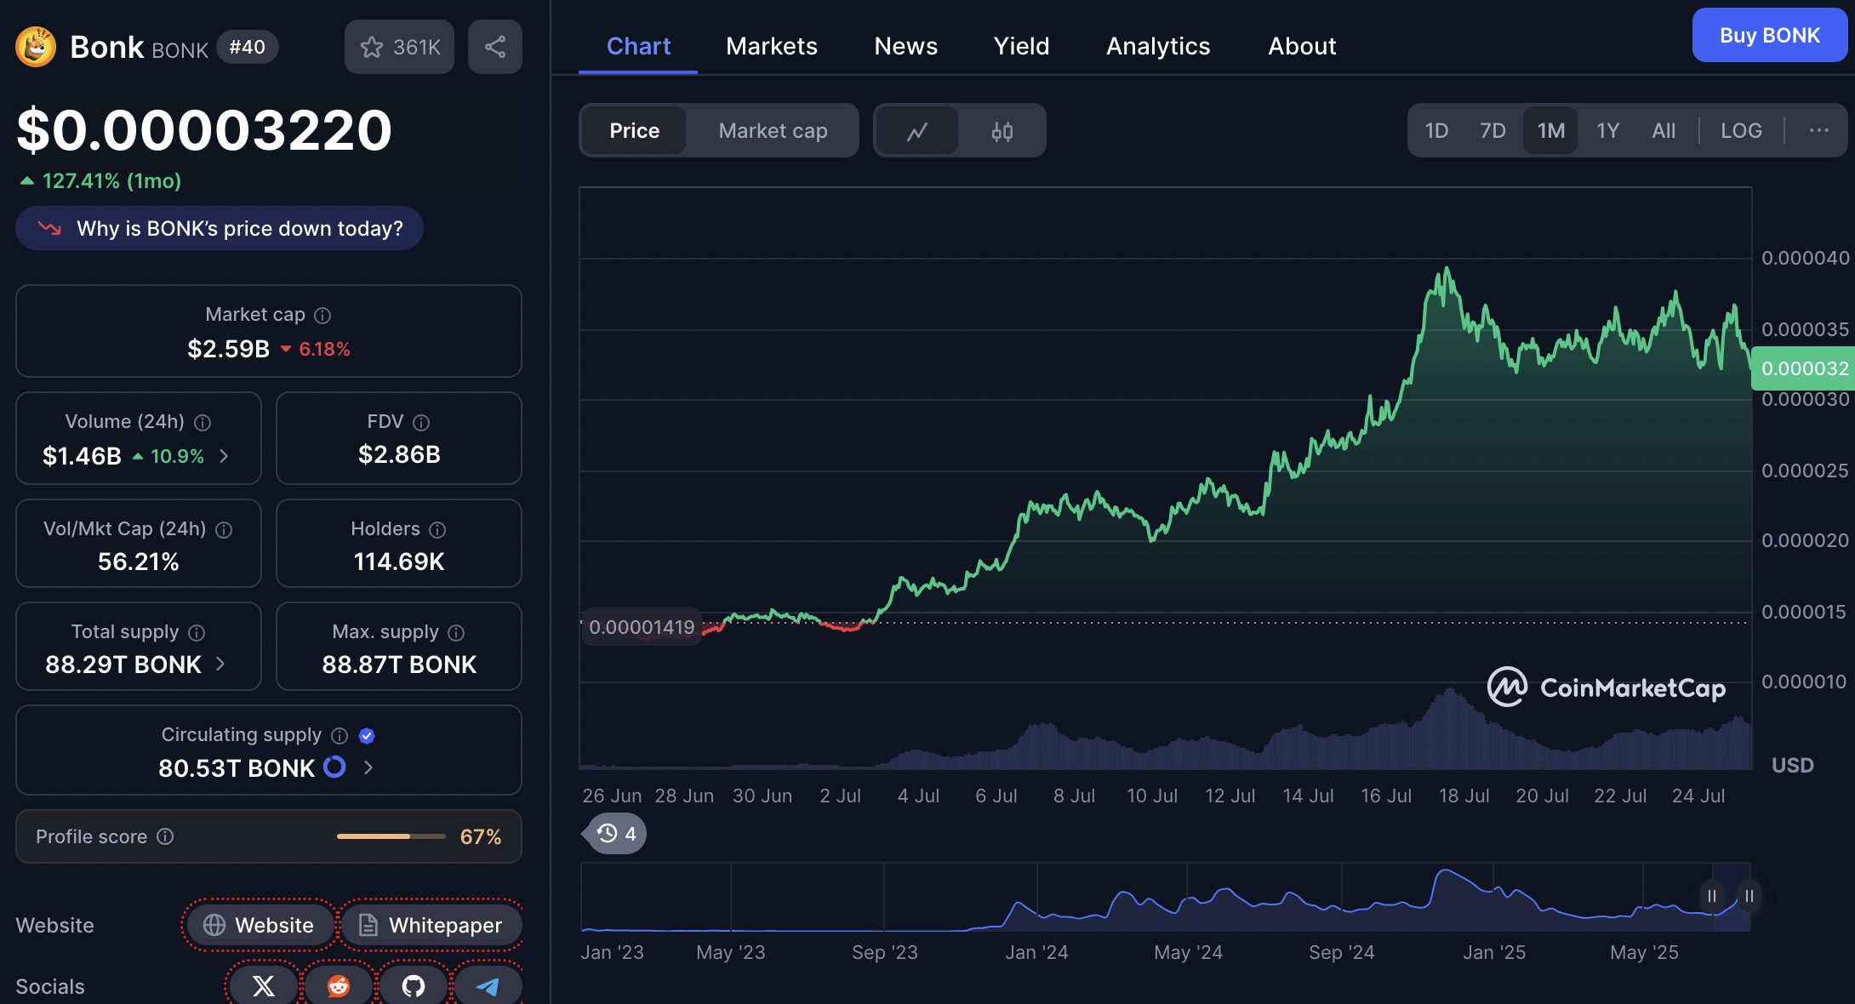Click circulating supply progress ring icon
Image resolution: width=1855 pixels, height=1004 pixels.
[x=334, y=767]
